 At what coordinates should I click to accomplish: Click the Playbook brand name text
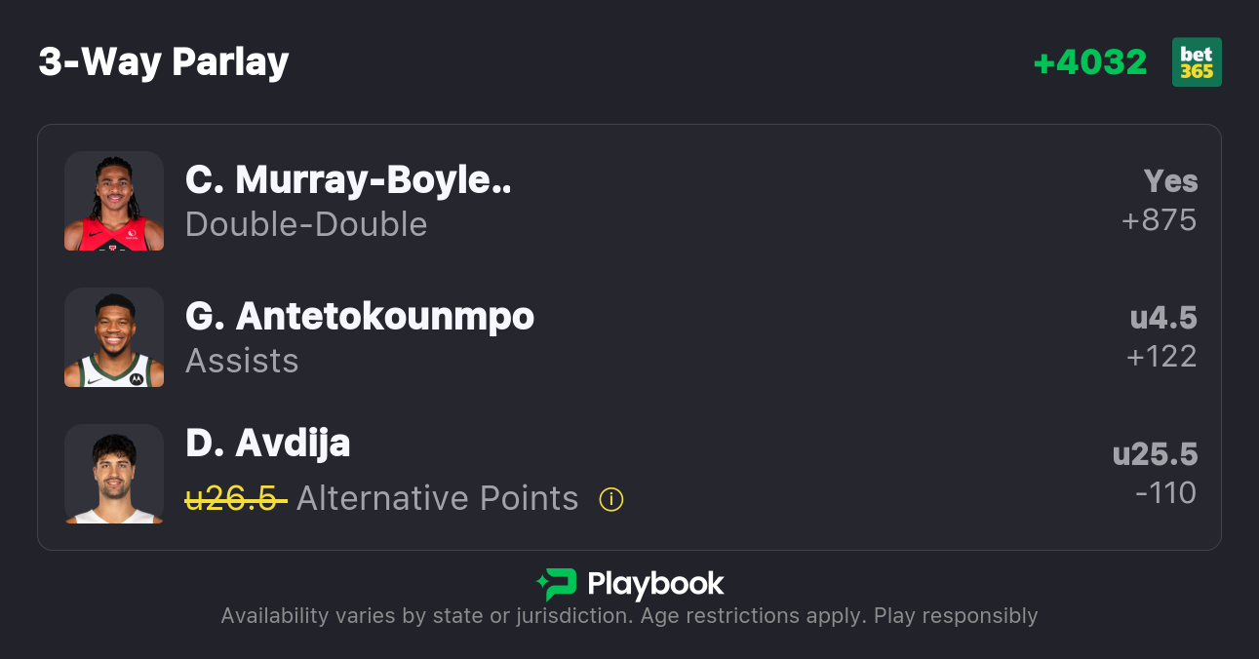(655, 584)
